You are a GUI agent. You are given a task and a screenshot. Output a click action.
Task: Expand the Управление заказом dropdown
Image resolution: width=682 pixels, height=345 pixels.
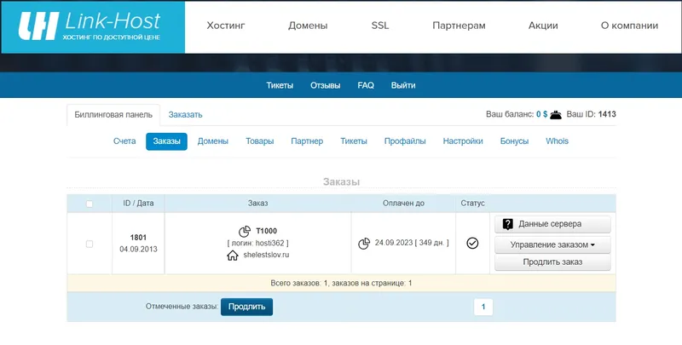click(x=552, y=244)
